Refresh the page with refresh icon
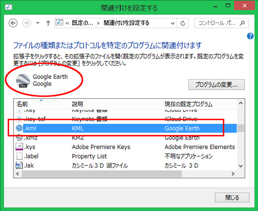This screenshot has height=211, width=258. click(x=183, y=23)
